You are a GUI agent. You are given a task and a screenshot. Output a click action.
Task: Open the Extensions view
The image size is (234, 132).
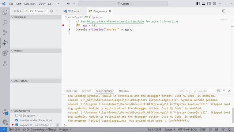5,53
